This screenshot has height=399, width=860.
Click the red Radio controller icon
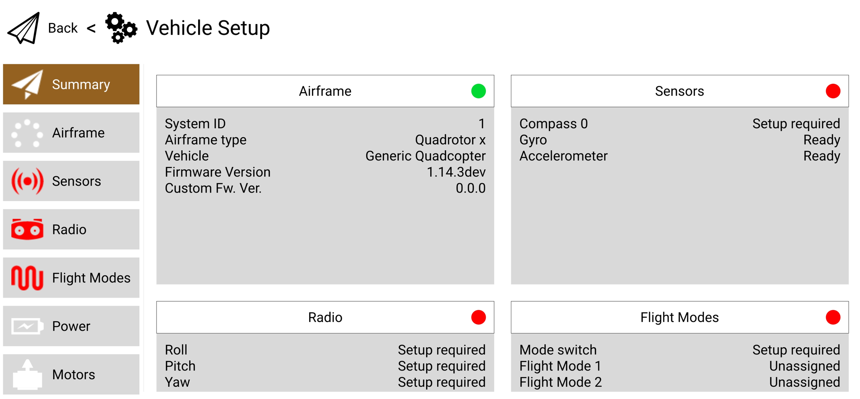[27, 229]
